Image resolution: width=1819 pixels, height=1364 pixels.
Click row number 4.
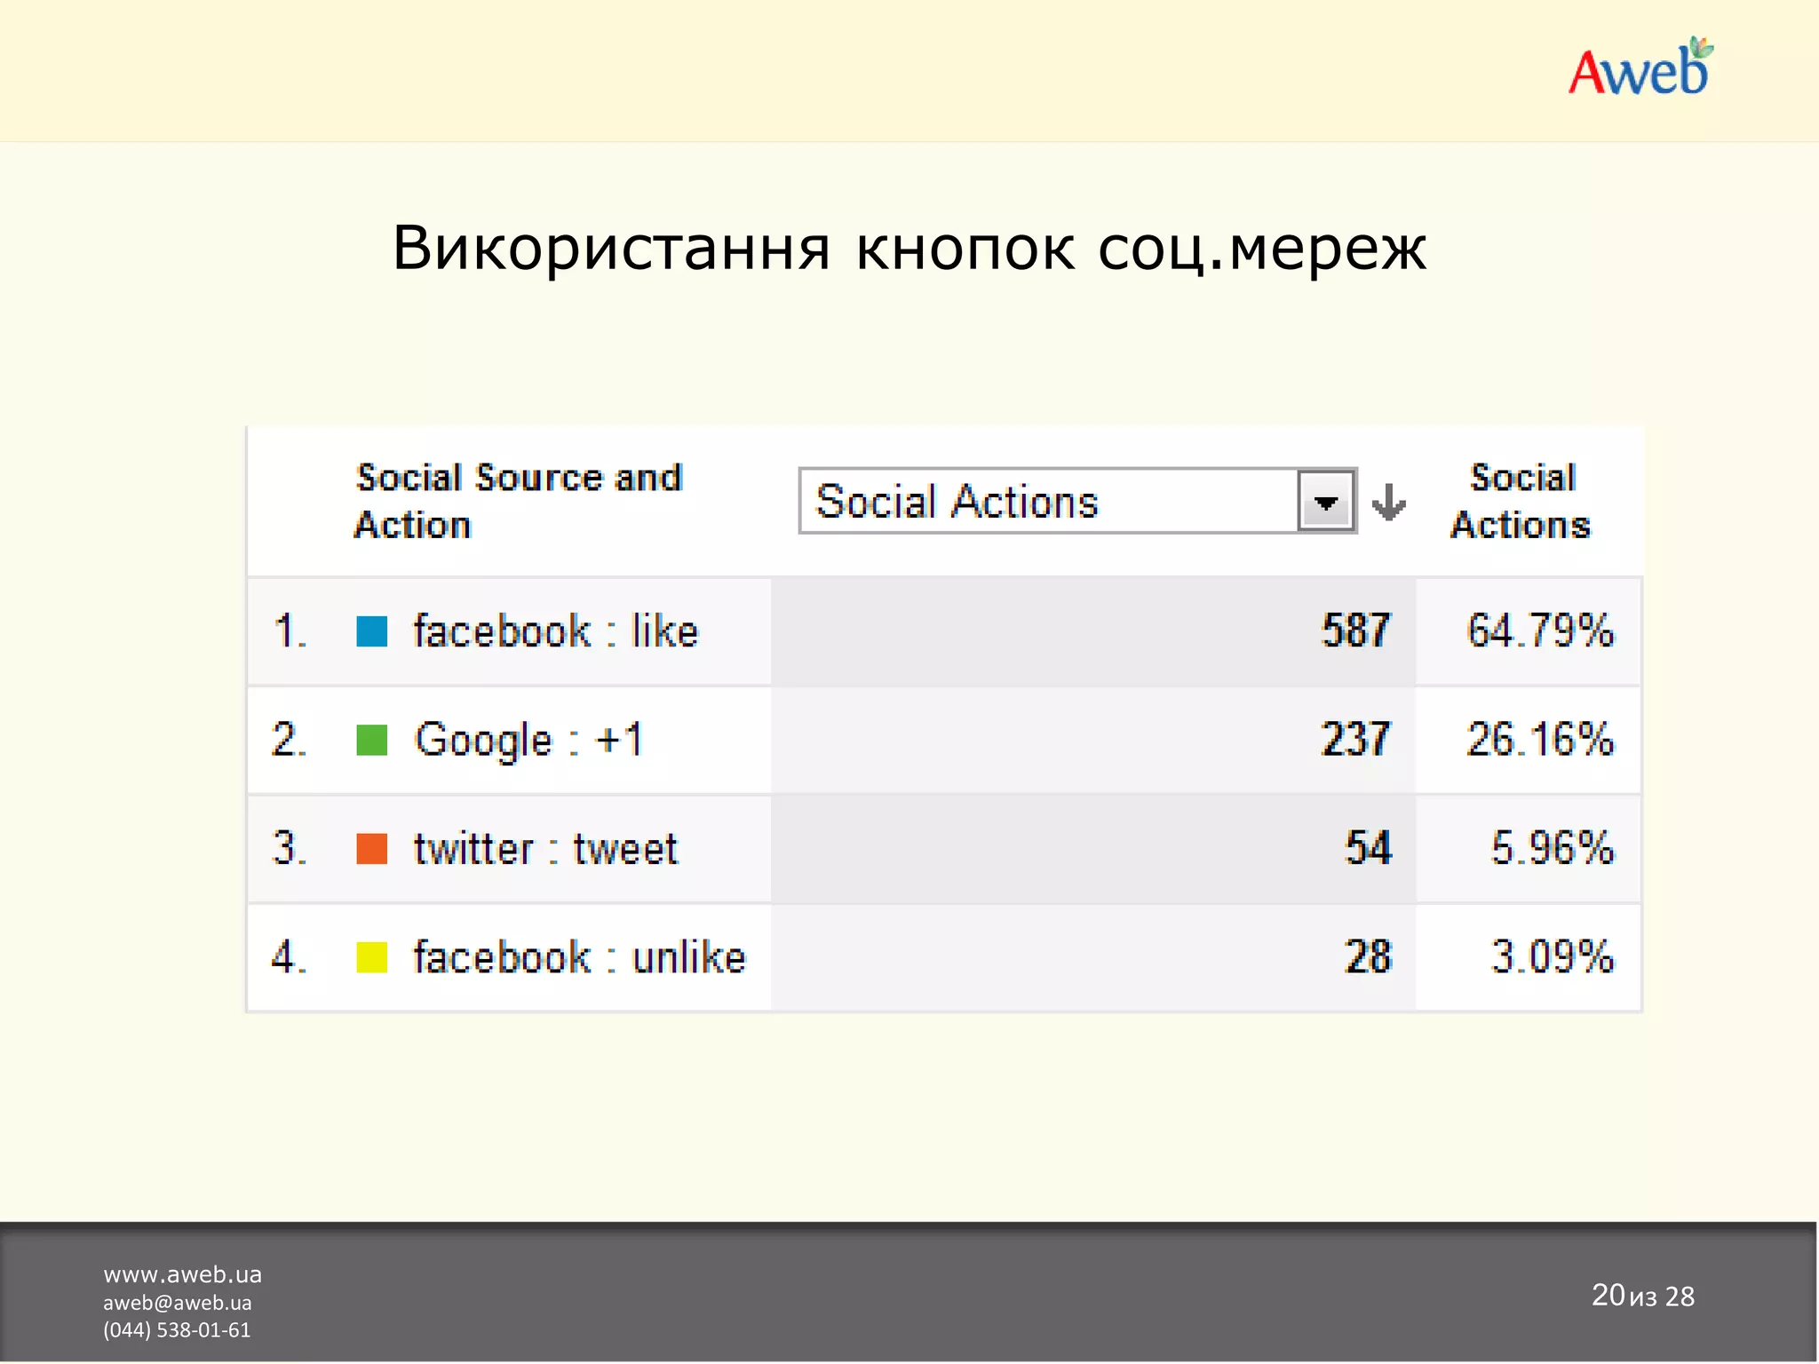tap(290, 957)
